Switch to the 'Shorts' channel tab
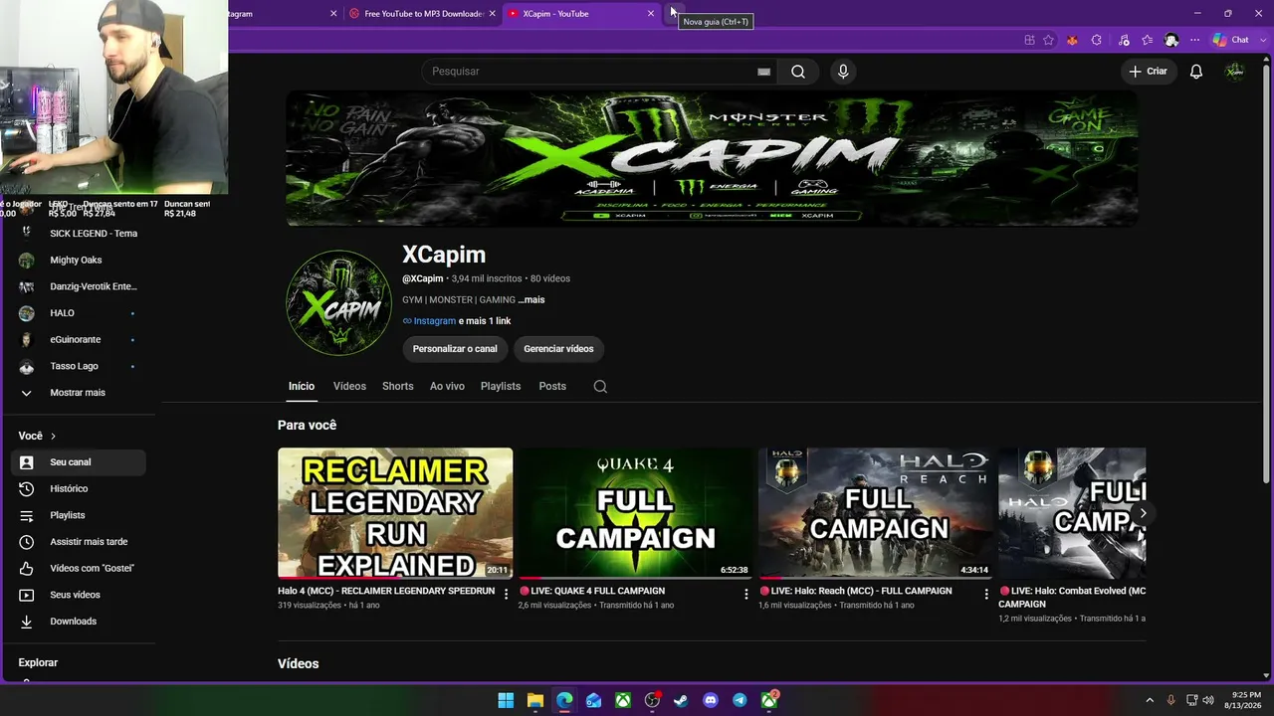Viewport: 1274px width, 716px height. (x=398, y=386)
